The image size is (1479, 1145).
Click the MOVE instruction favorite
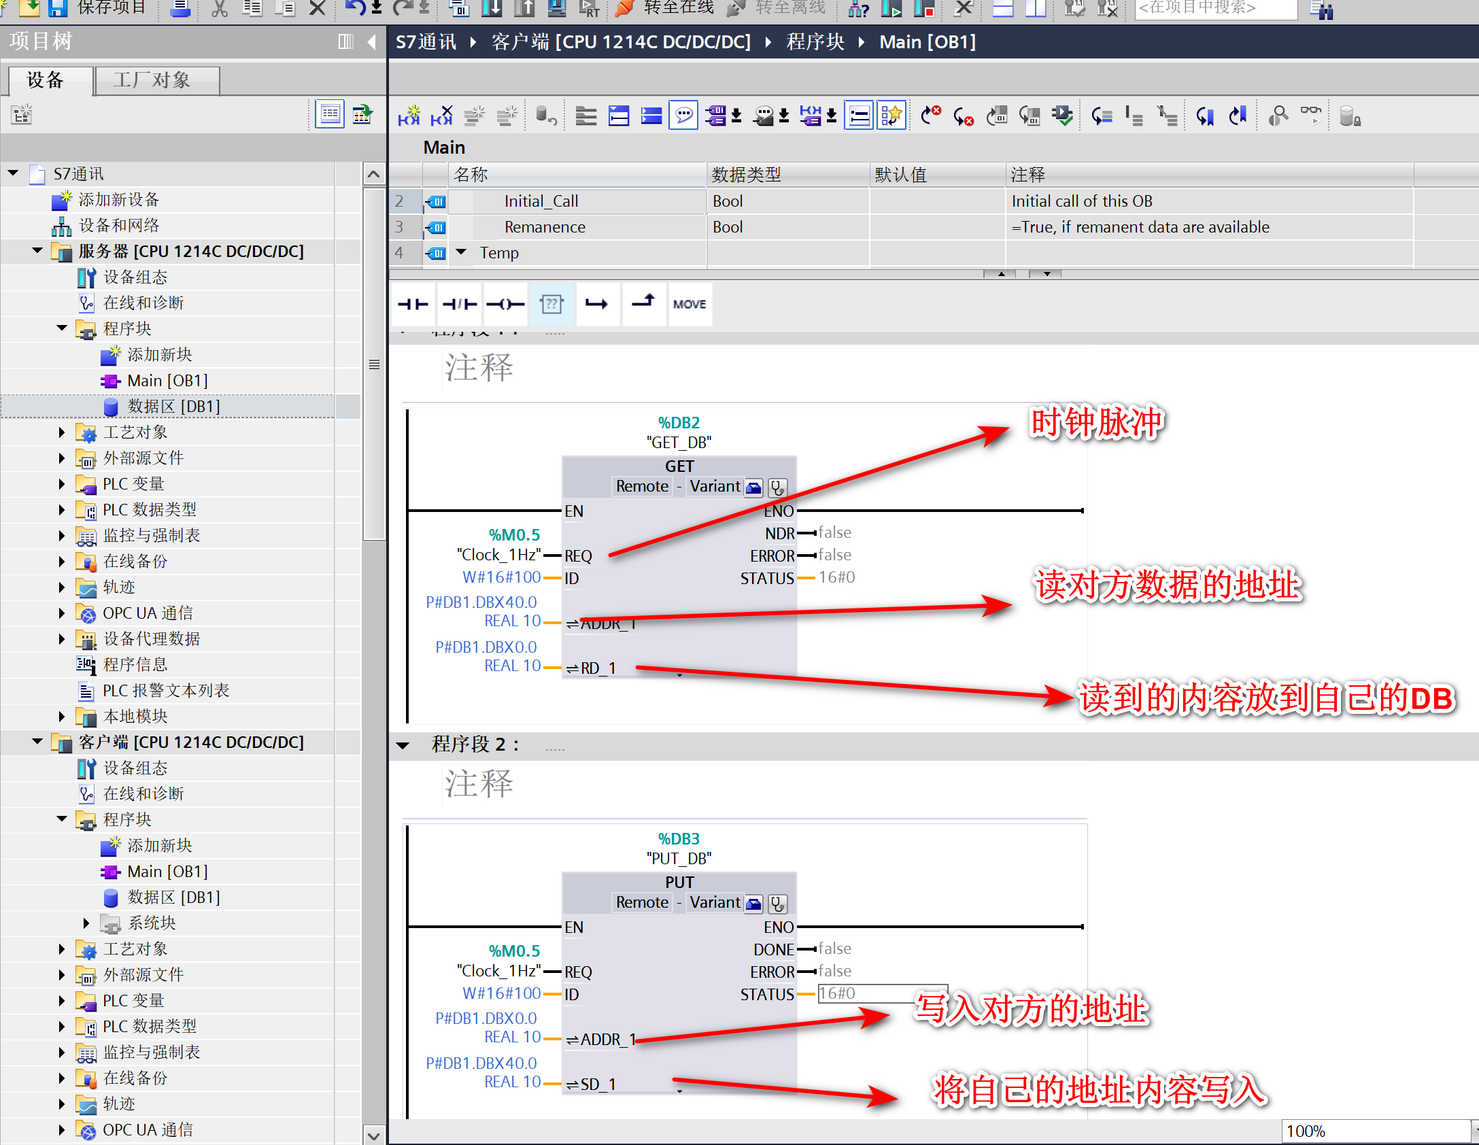(x=690, y=304)
